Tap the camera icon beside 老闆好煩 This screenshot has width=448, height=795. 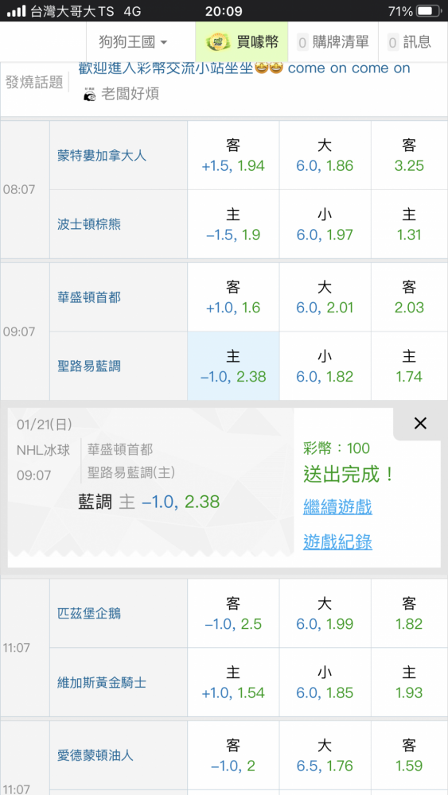tap(90, 95)
